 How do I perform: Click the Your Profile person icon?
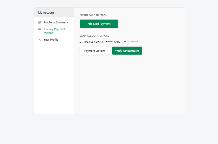(x=39, y=40)
